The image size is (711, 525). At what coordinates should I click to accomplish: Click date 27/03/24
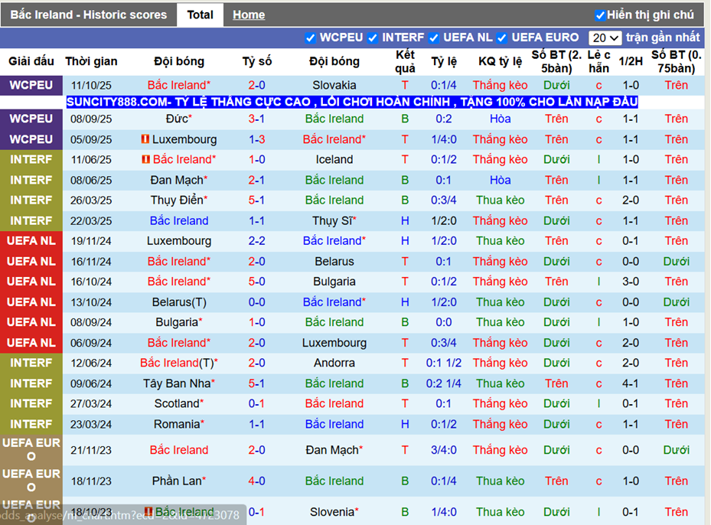[91, 403]
